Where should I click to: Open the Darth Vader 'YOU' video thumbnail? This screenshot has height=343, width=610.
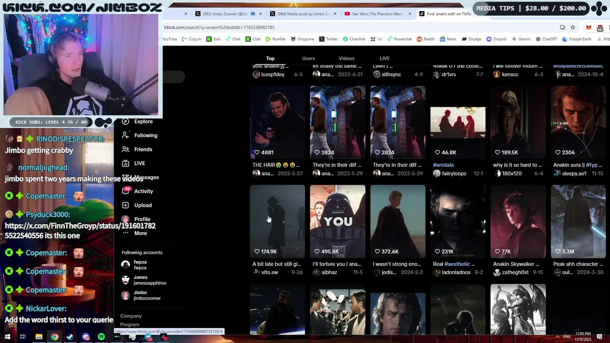click(x=337, y=221)
